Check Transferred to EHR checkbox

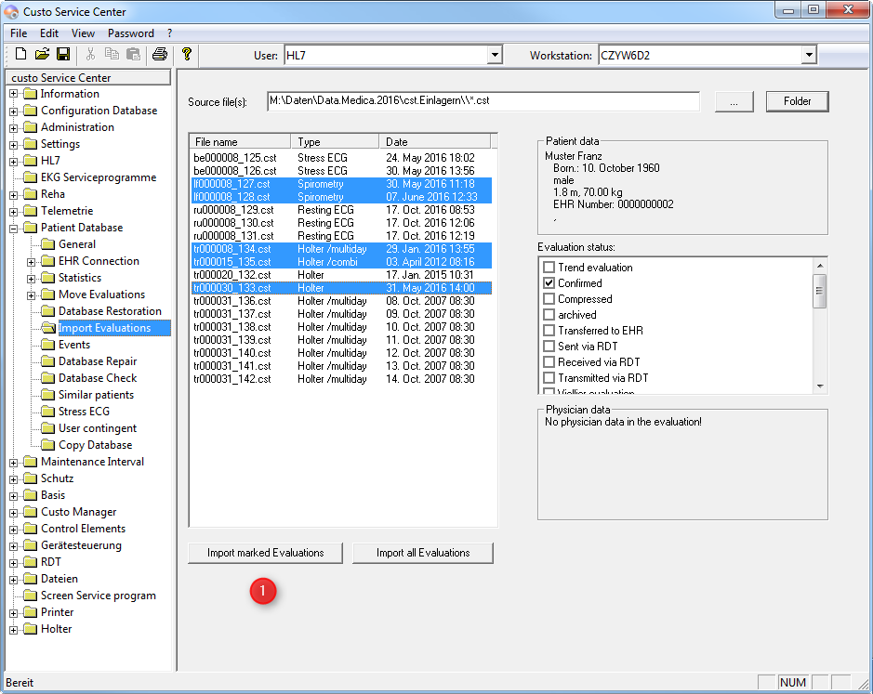coord(549,331)
